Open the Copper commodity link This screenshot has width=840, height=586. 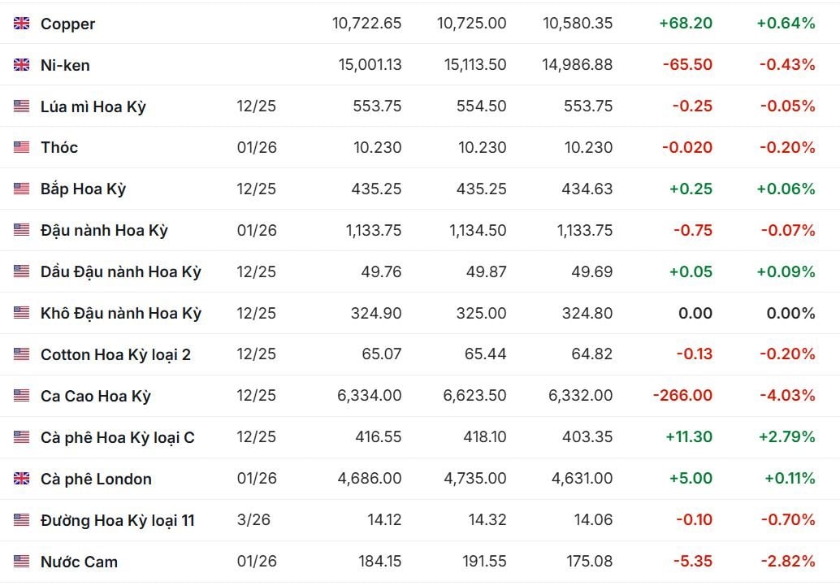(x=67, y=24)
